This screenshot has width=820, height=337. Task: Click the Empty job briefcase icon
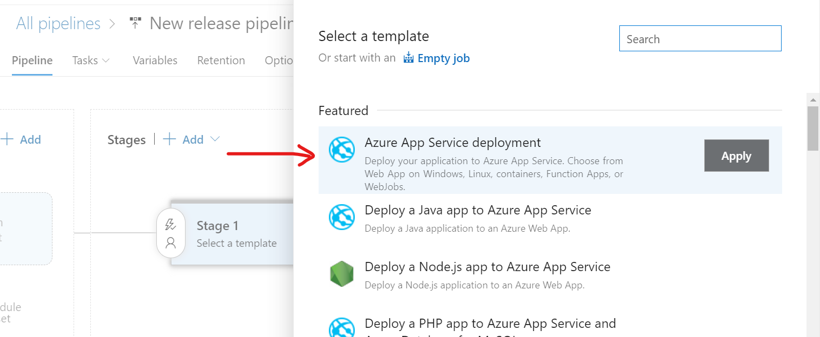pyautogui.click(x=408, y=57)
